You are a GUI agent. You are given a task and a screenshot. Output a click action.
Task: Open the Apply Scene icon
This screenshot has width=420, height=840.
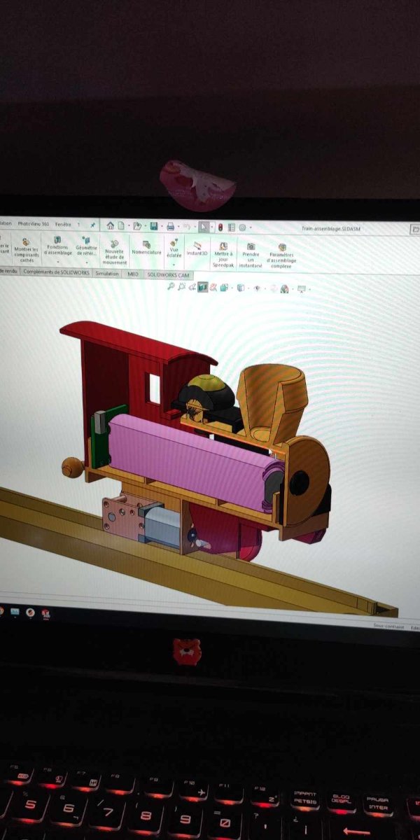pyautogui.click(x=284, y=288)
